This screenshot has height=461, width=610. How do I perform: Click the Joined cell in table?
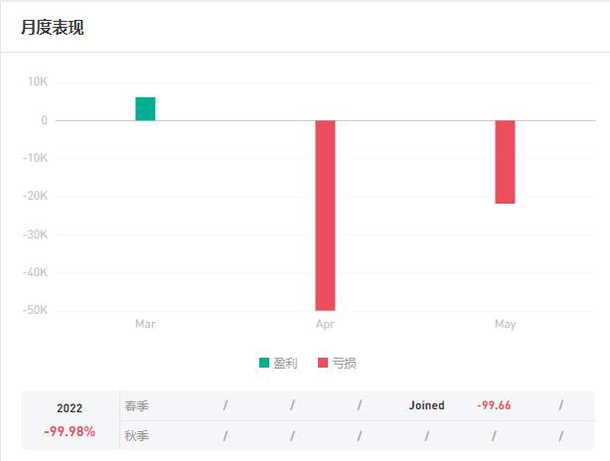coord(427,405)
